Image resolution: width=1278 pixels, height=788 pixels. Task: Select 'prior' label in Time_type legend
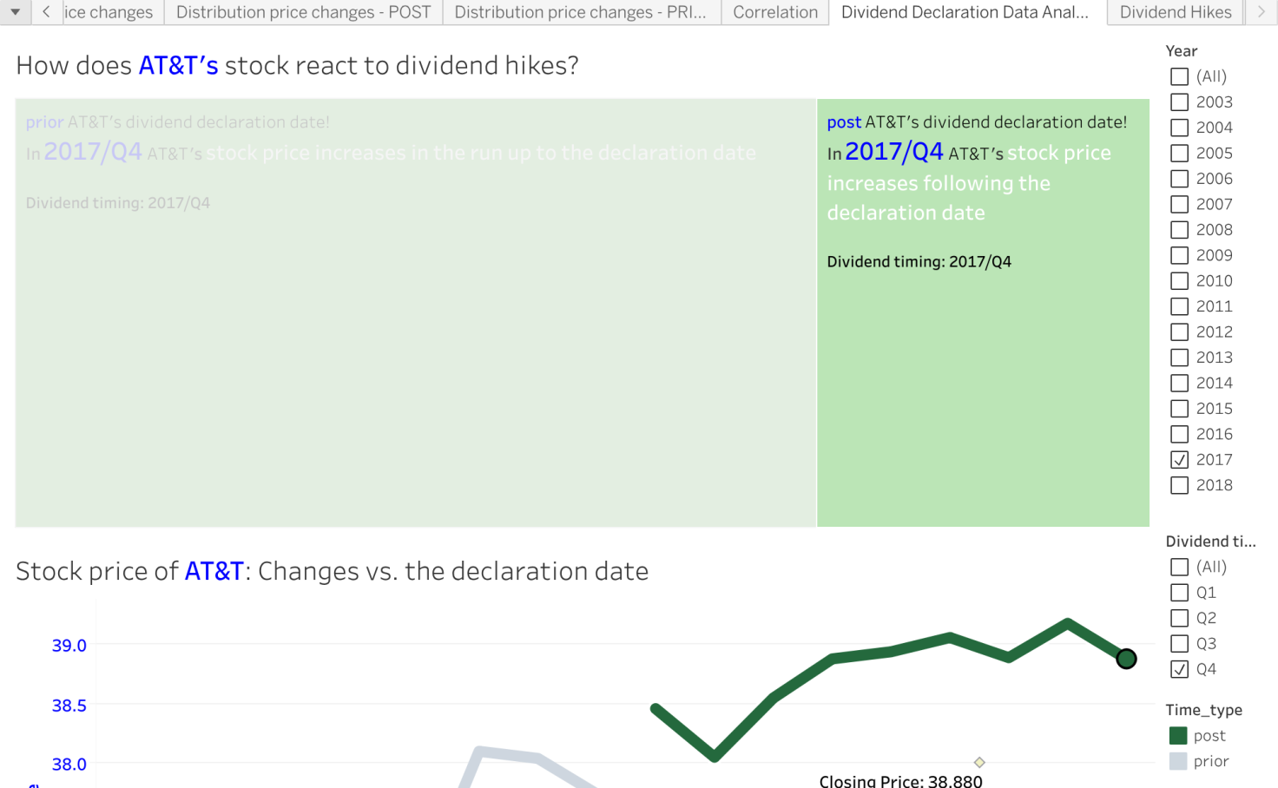pyautogui.click(x=1211, y=761)
